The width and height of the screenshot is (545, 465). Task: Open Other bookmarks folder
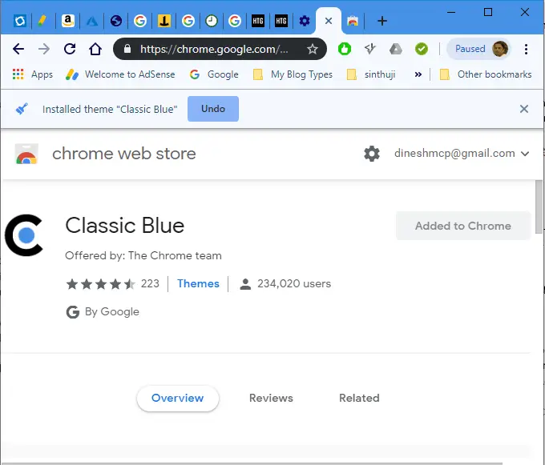(486, 74)
